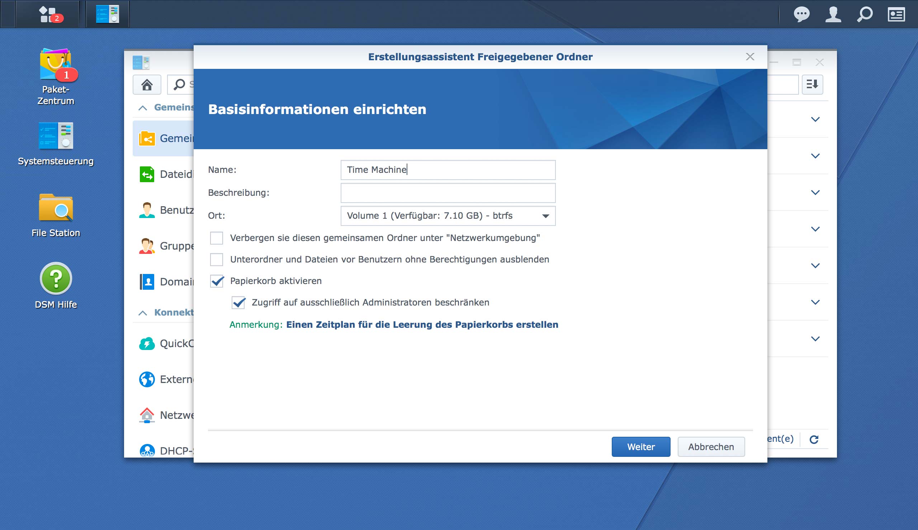Expand the fourth folder row chevron

pos(815,229)
